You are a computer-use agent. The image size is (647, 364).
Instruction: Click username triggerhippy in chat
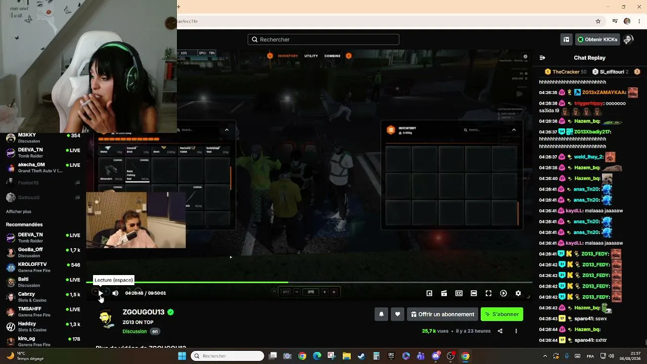coord(588,103)
